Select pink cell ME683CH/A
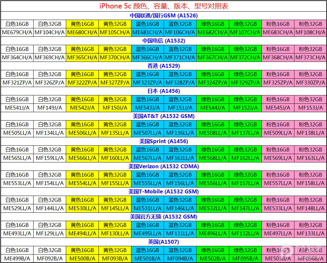327x263 pixels. click(x=278, y=33)
